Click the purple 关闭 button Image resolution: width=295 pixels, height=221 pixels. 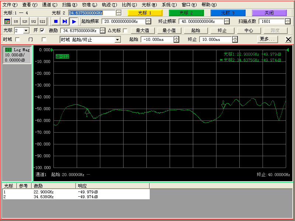(x=269, y=12)
